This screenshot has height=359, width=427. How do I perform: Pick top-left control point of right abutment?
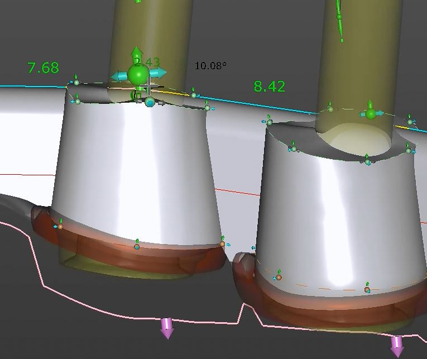(269, 122)
